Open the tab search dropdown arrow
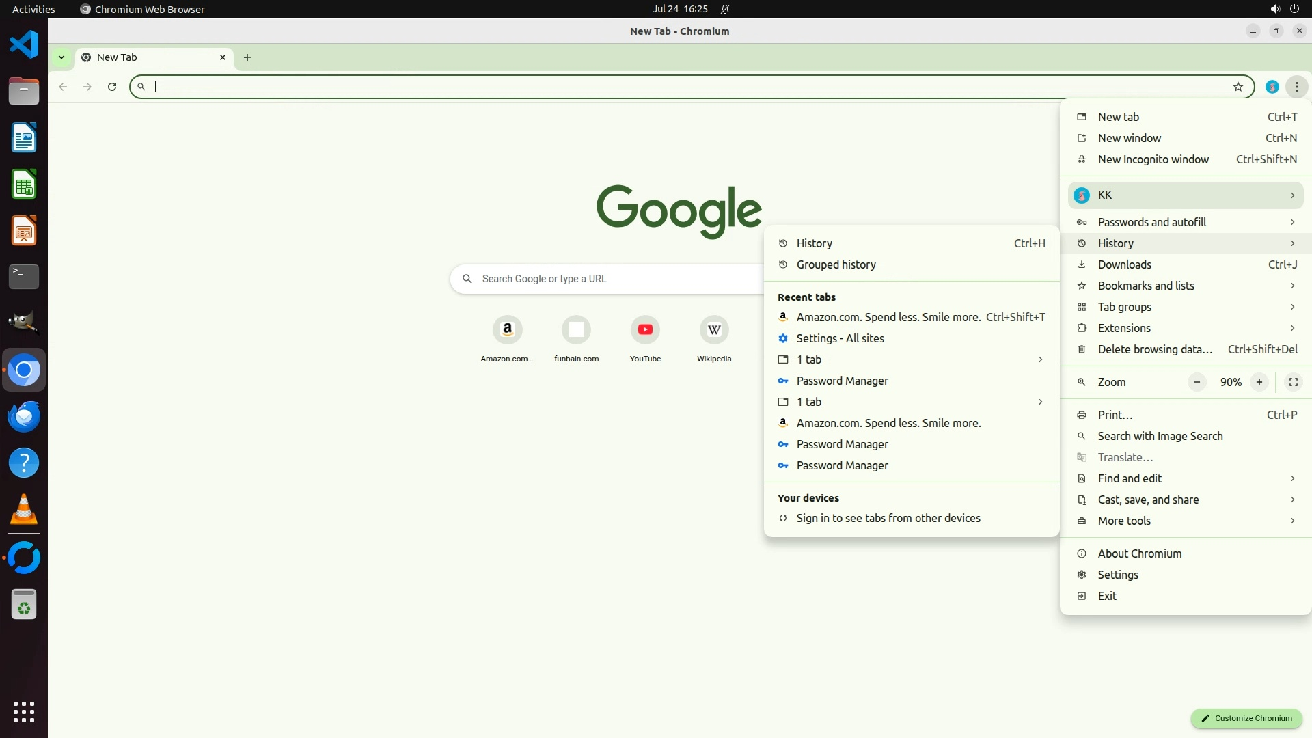The height and width of the screenshot is (738, 1312). coord(61,57)
